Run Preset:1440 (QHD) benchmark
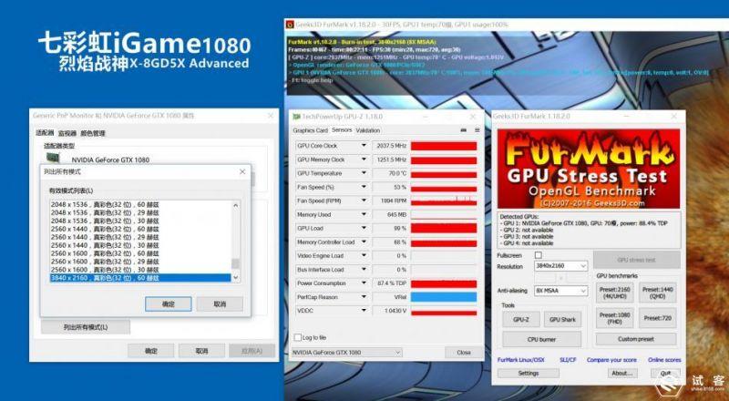Image resolution: width=729 pixels, height=401 pixels. (657, 293)
